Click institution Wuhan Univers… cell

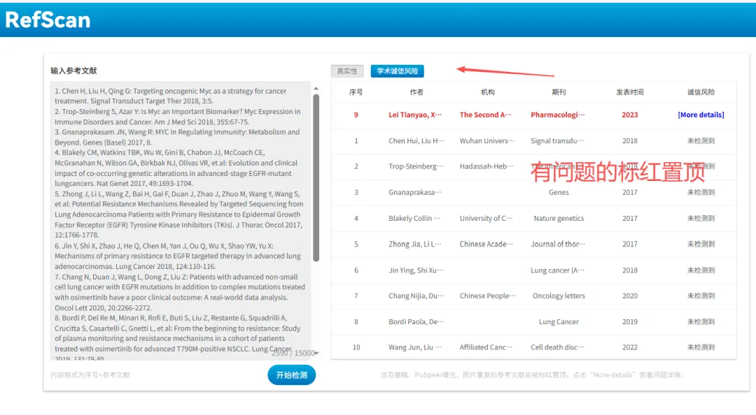click(487, 140)
